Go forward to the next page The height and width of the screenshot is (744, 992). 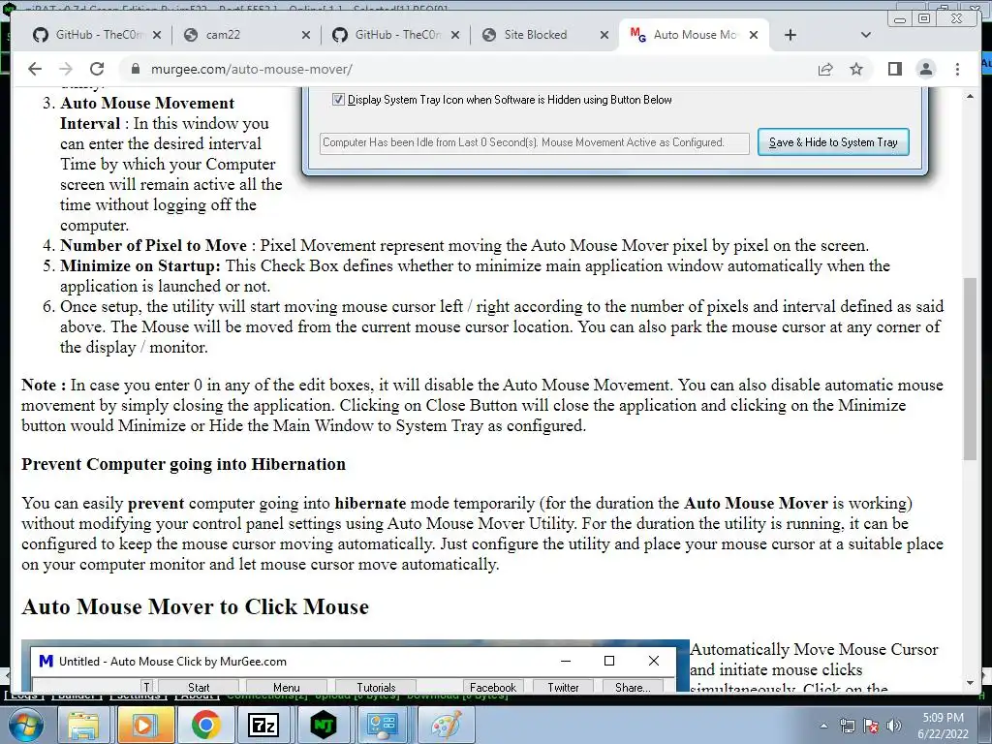(66, 69)
